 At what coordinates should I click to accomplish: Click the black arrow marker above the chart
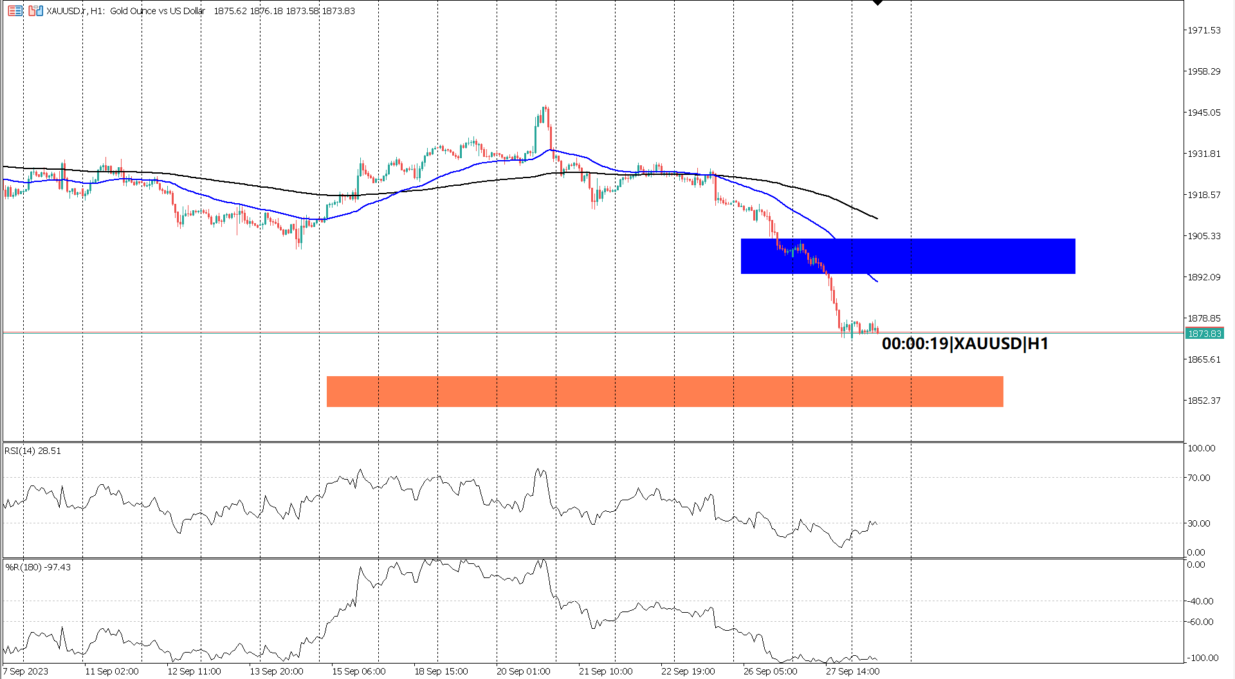pyautogui.click(x=877, y=3)
